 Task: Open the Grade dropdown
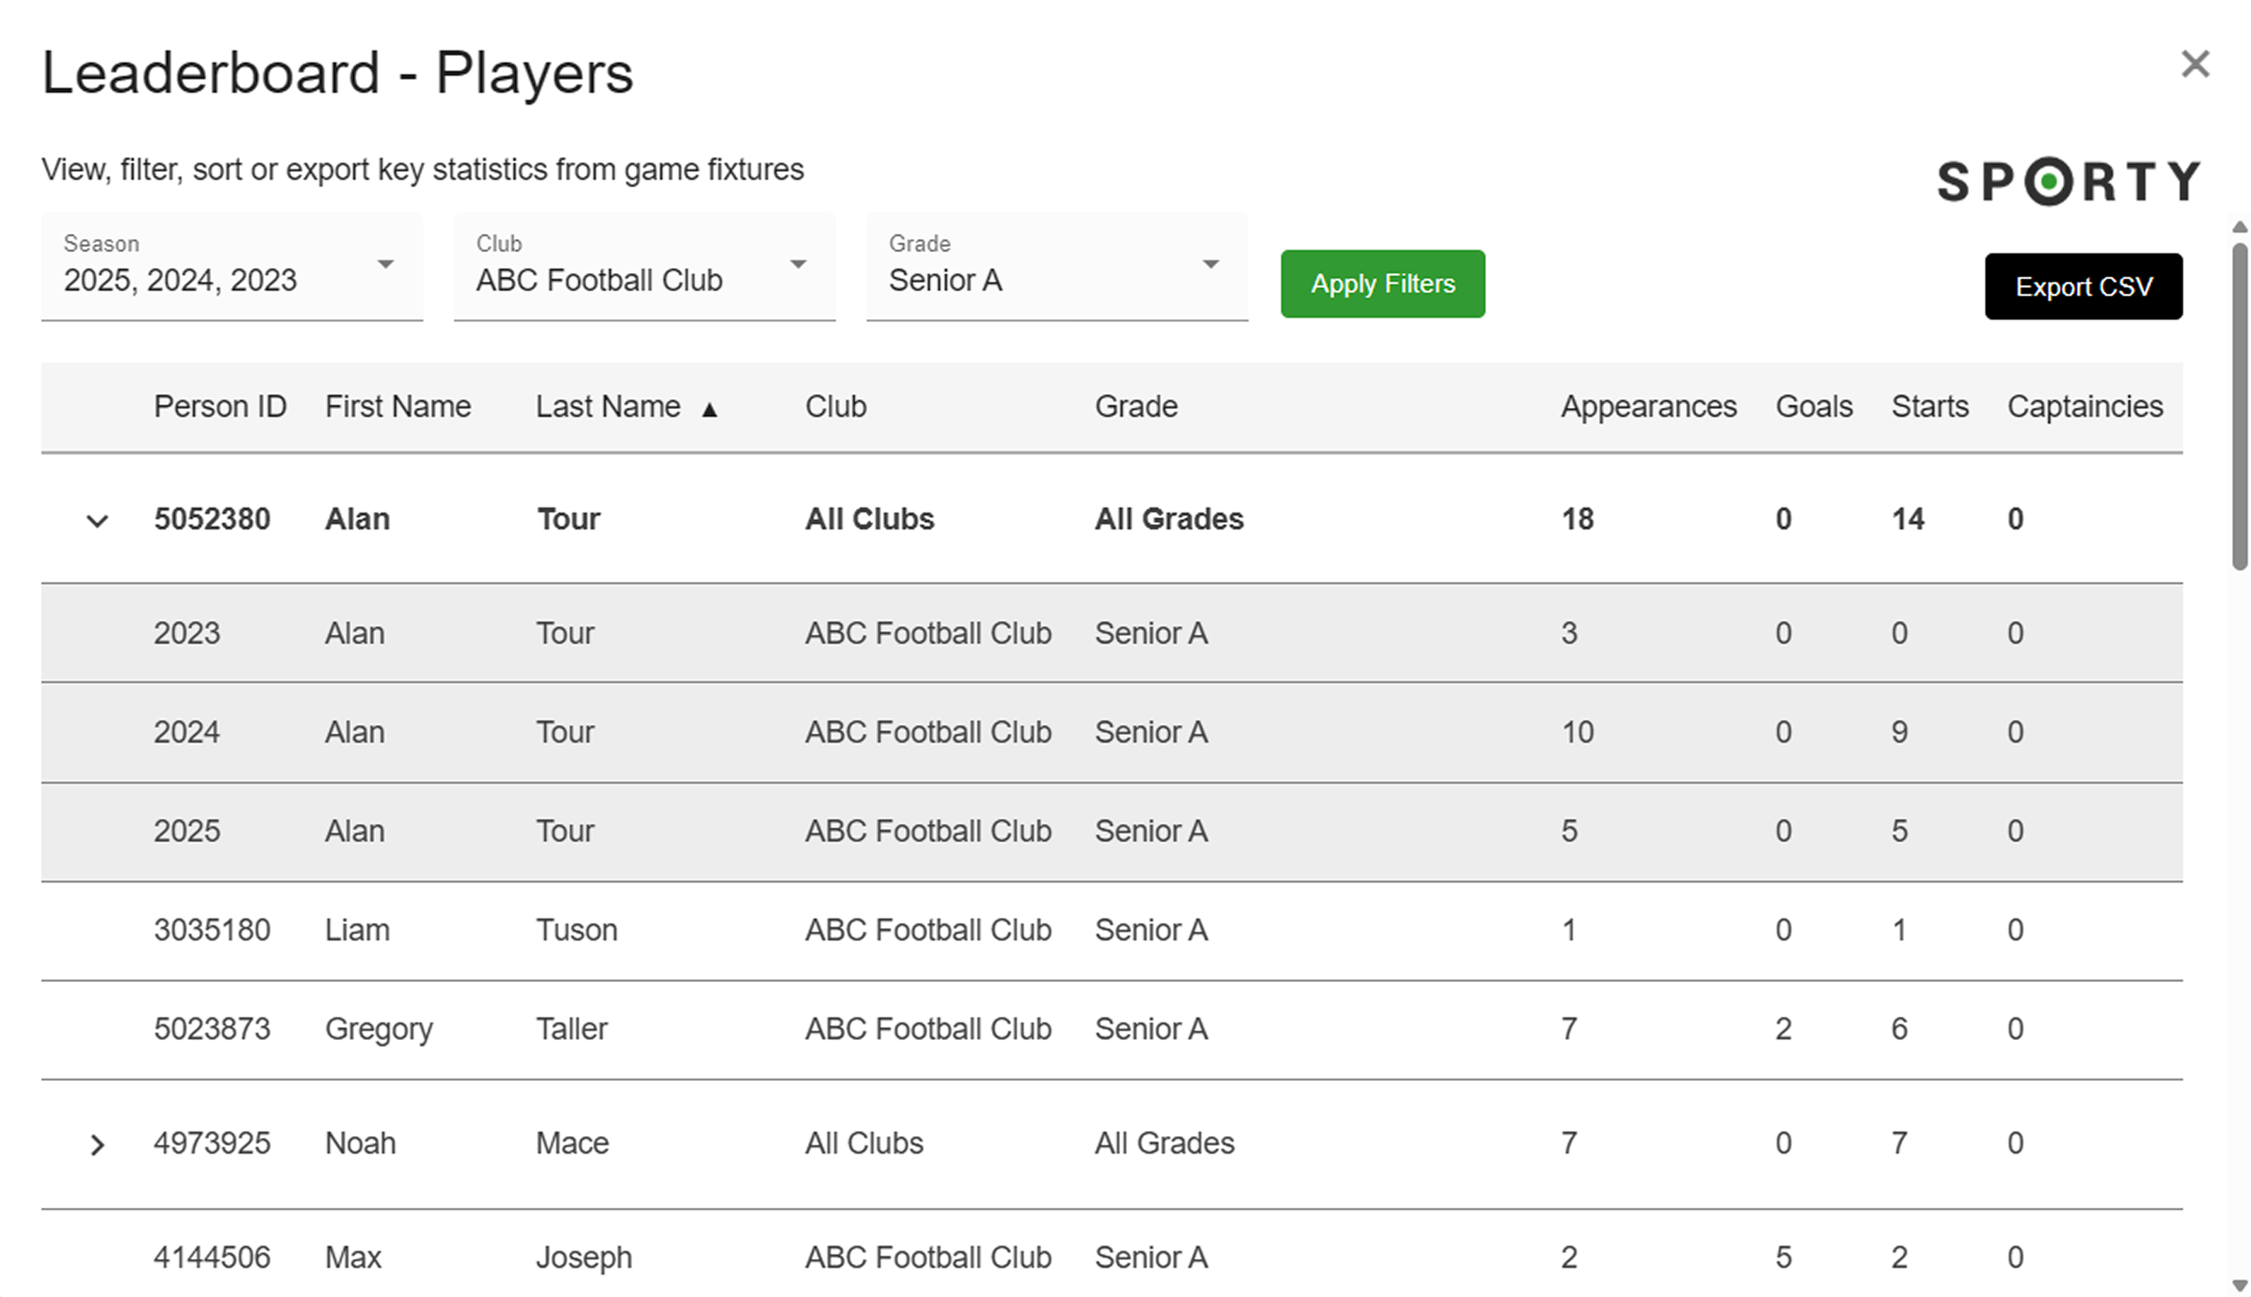(x=1057, y=266)
